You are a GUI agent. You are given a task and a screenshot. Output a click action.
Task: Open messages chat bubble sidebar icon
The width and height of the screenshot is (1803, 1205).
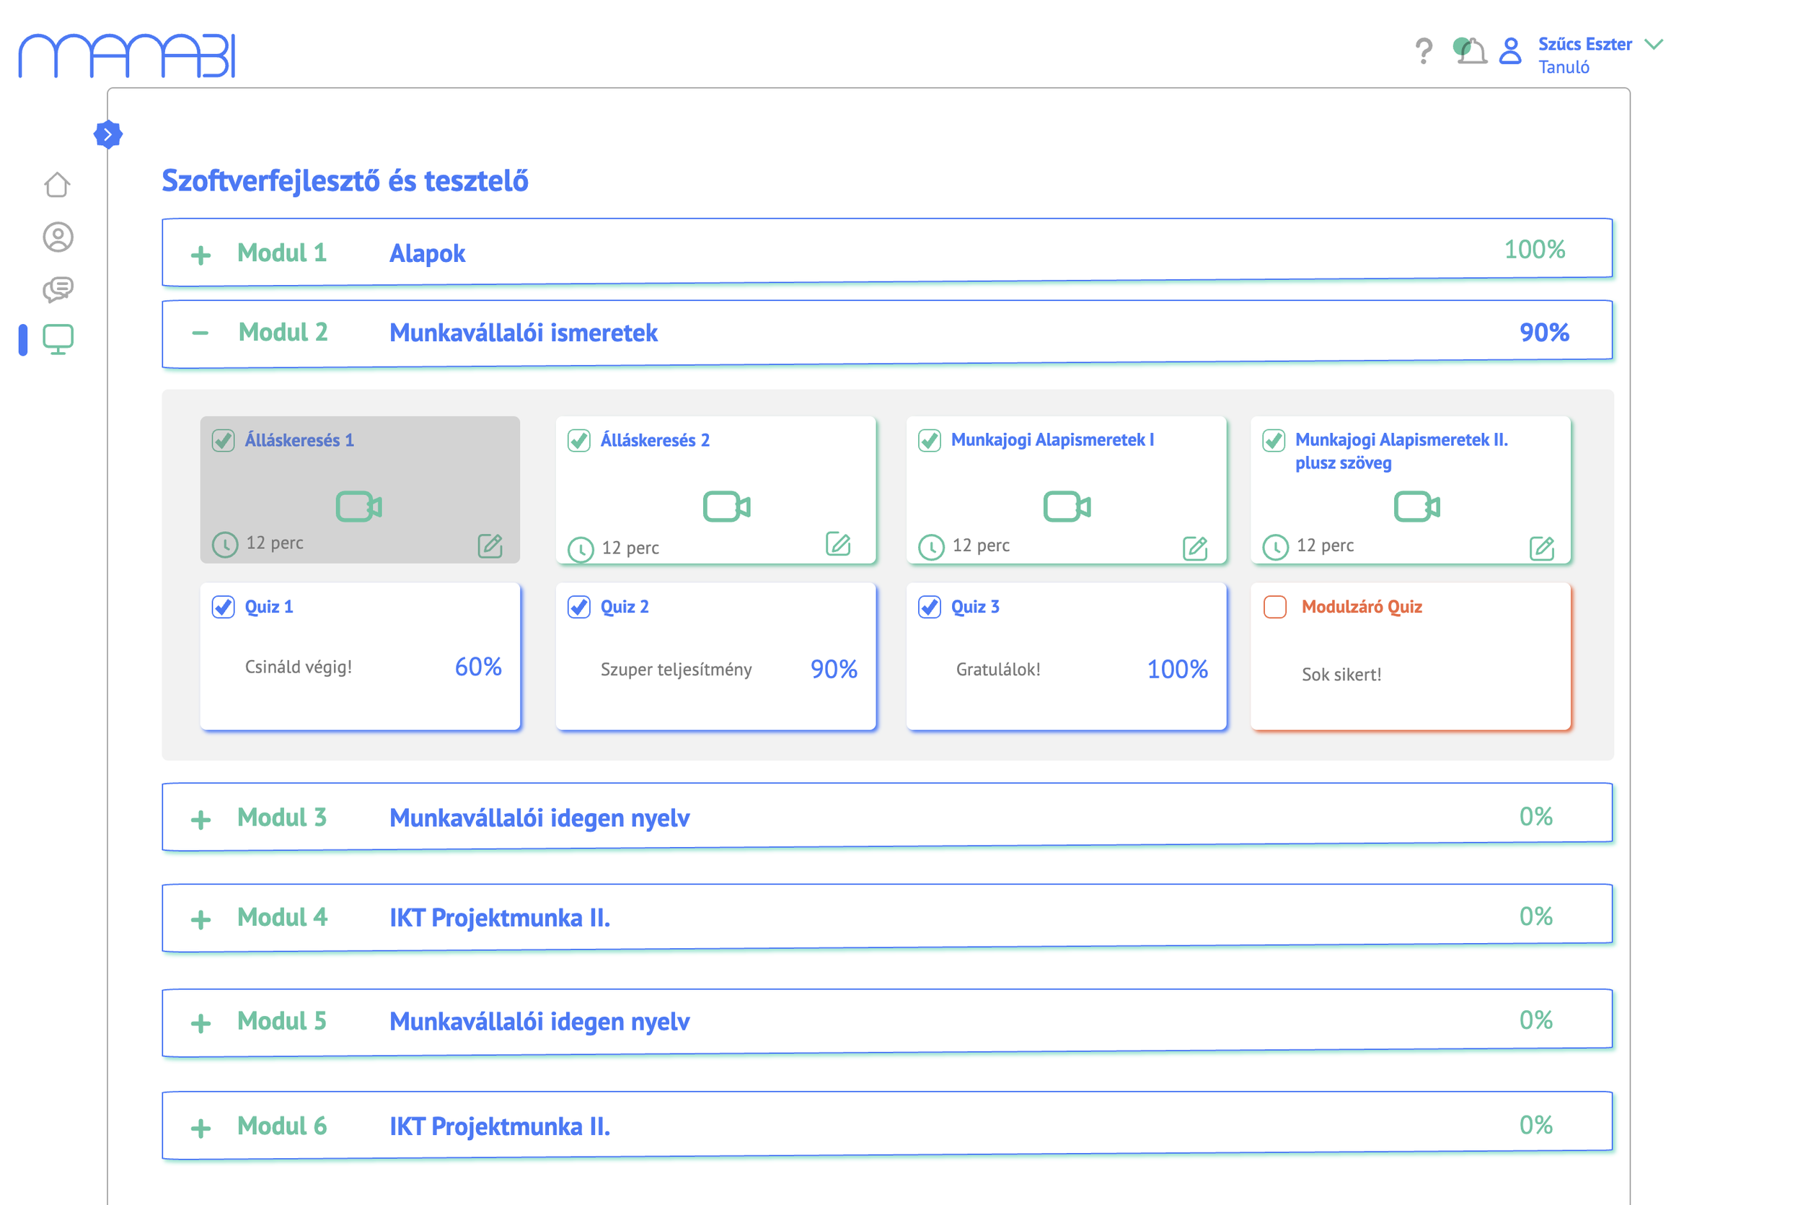coord(58,289)
